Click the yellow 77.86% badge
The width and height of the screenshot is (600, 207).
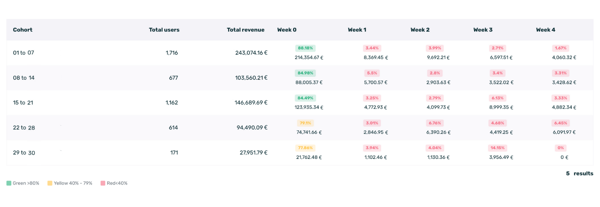click(x=305, y=148)
